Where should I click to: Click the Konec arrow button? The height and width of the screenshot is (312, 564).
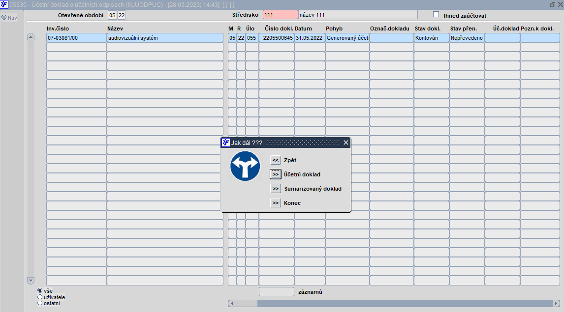pos(276,203)
